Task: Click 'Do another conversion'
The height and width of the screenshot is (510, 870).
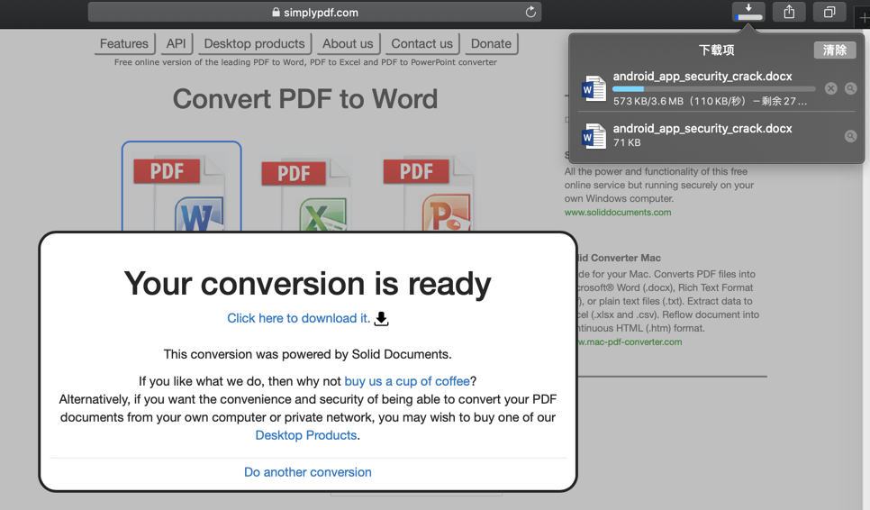Action: (x=308, y=472)
